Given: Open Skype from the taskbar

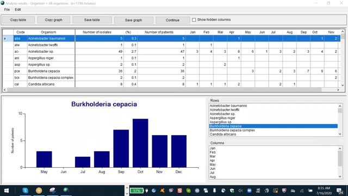Looking at the screenshot, I should [x=26, y=191].
